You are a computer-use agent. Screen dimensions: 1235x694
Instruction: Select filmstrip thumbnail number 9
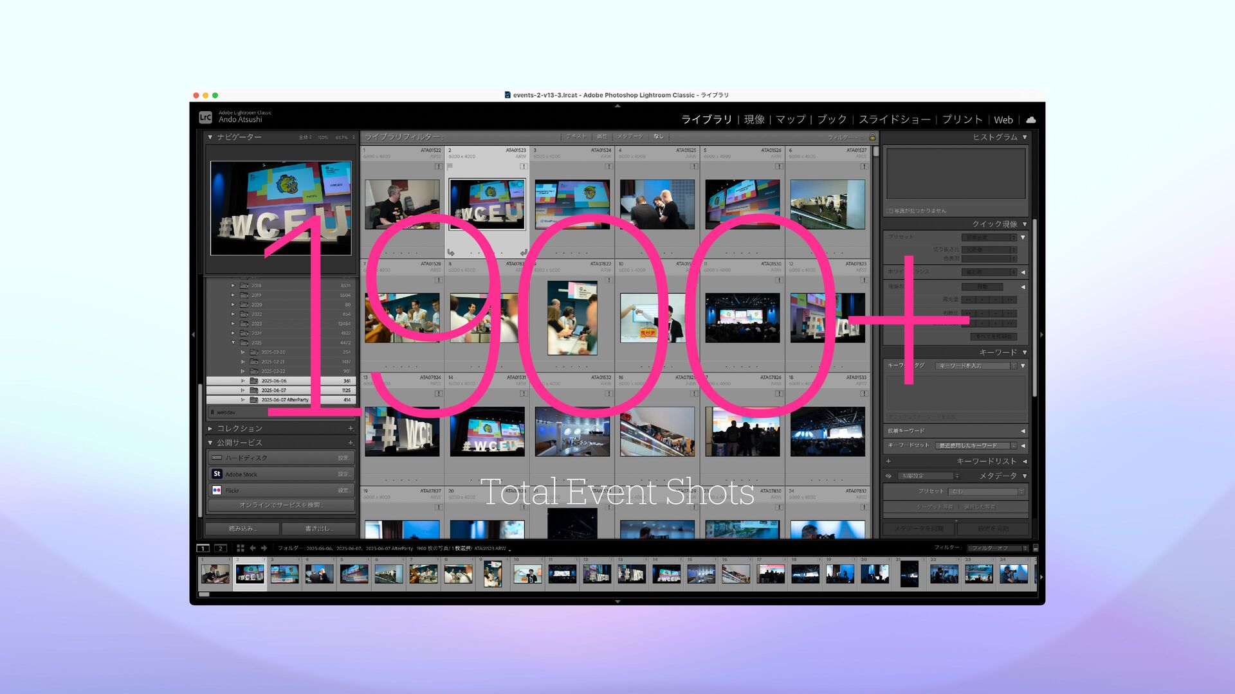(493, 573)
